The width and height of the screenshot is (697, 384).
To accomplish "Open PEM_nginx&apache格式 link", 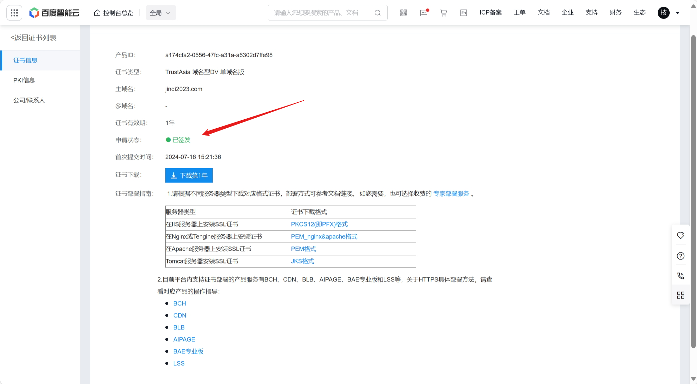I will click(324, 236).
